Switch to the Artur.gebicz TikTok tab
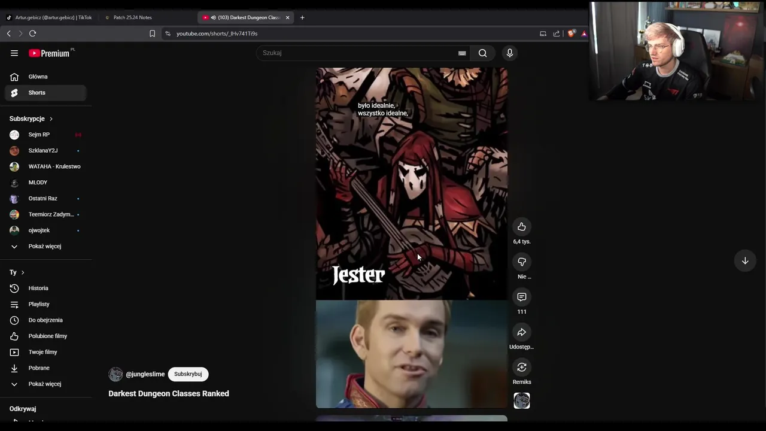This screenshot has height=431, width=766. pos(49,17)
